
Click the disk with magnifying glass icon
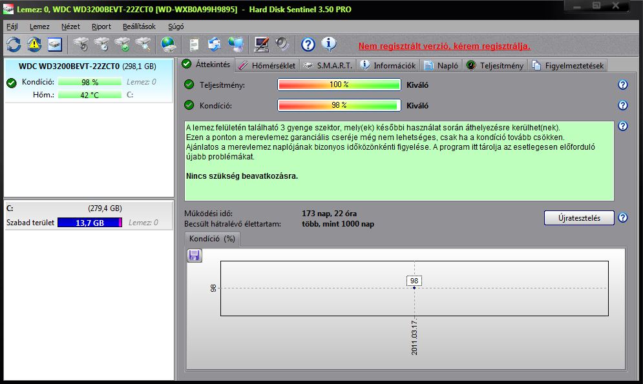coord(143,45)
